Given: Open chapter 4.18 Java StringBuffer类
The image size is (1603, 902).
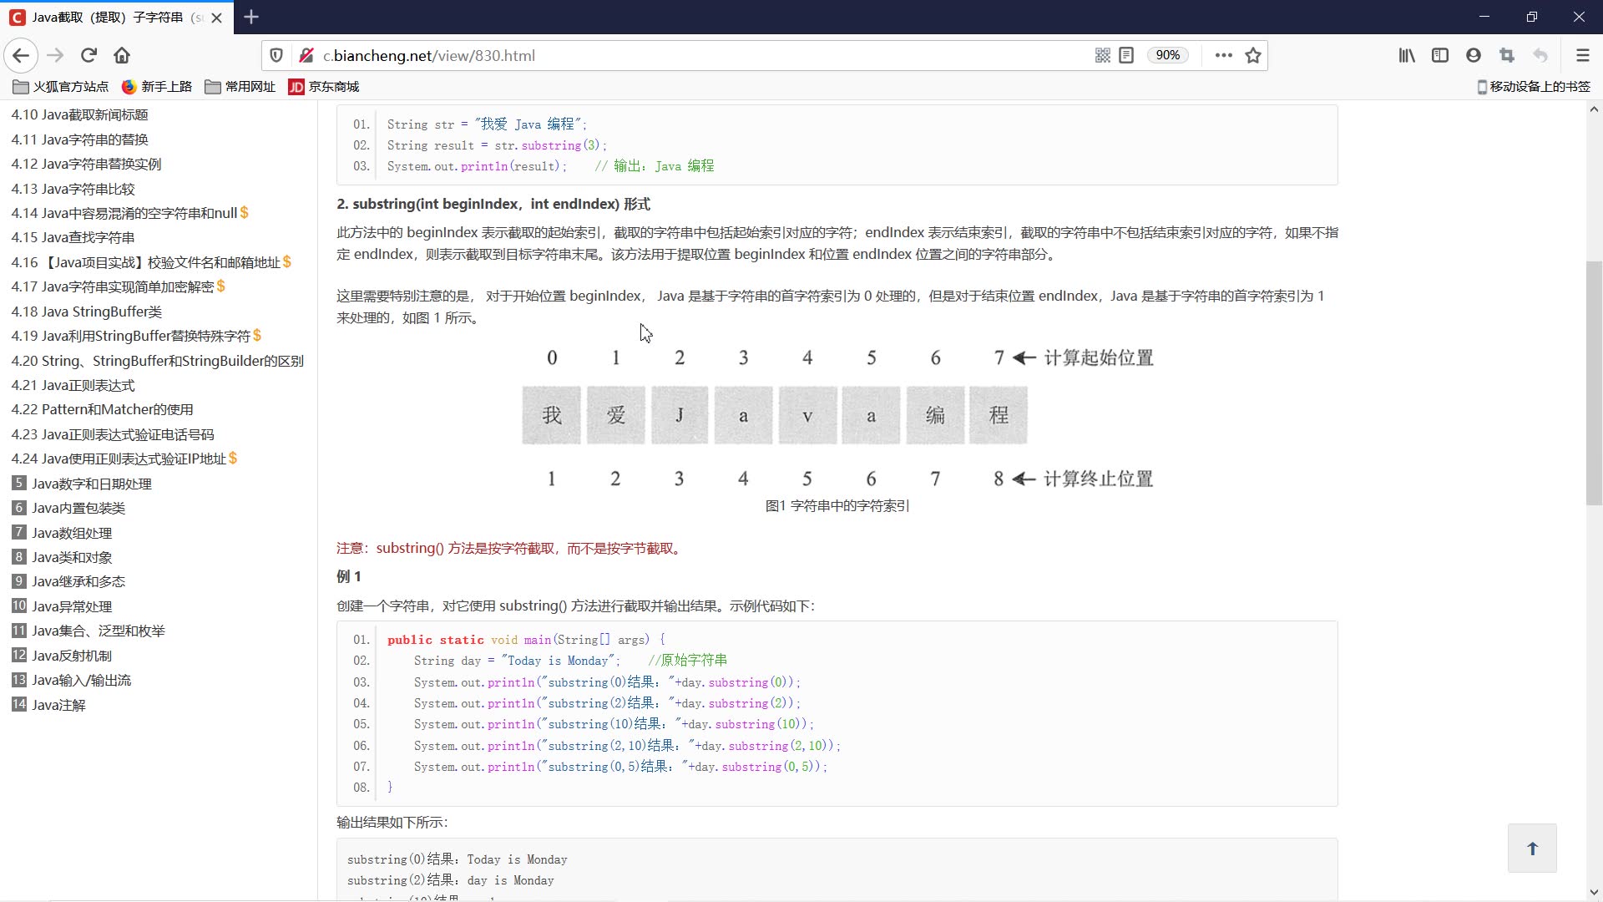Looking at the screenshot, I should (86, 312).
